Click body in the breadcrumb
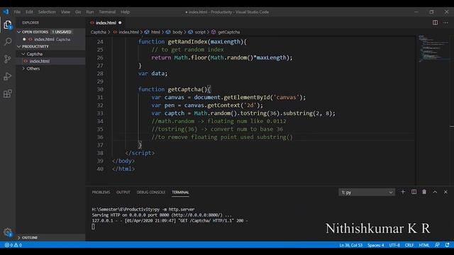Screen dimensions: 454x255 click(177, 32)
